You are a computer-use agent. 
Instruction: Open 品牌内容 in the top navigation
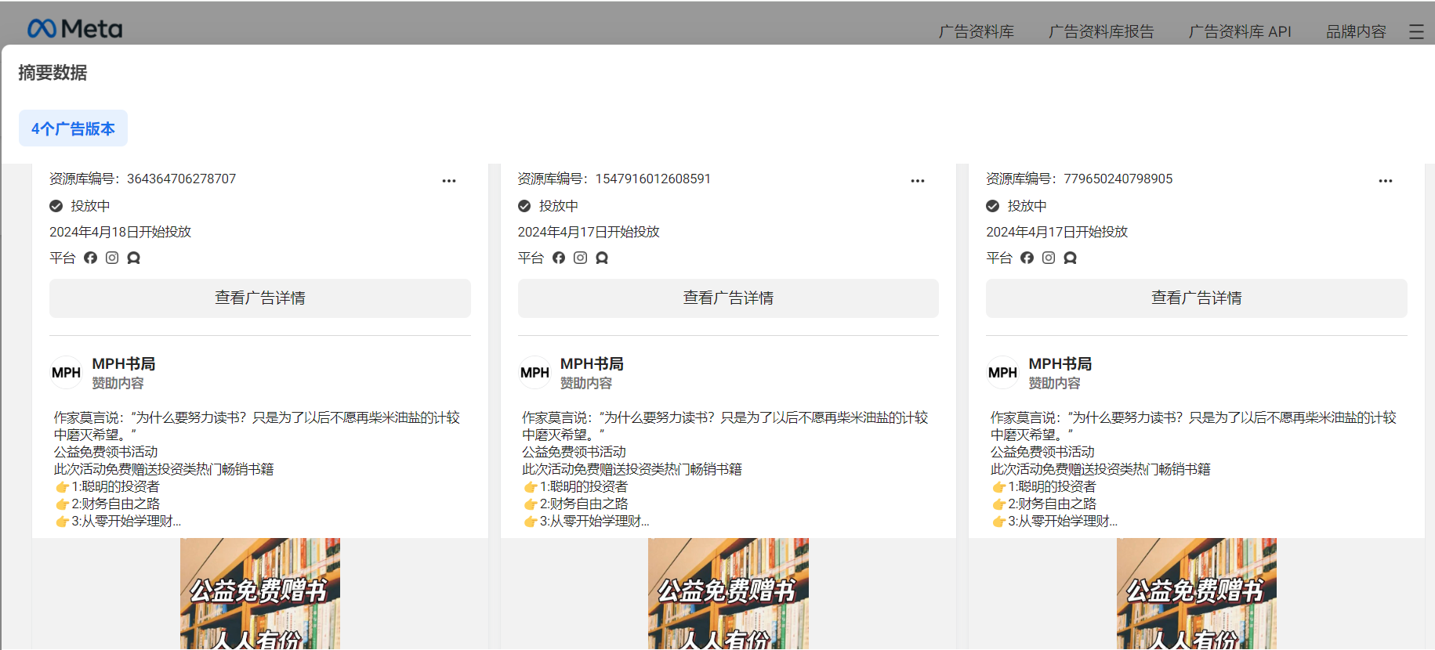click(x=1355, y=32)
